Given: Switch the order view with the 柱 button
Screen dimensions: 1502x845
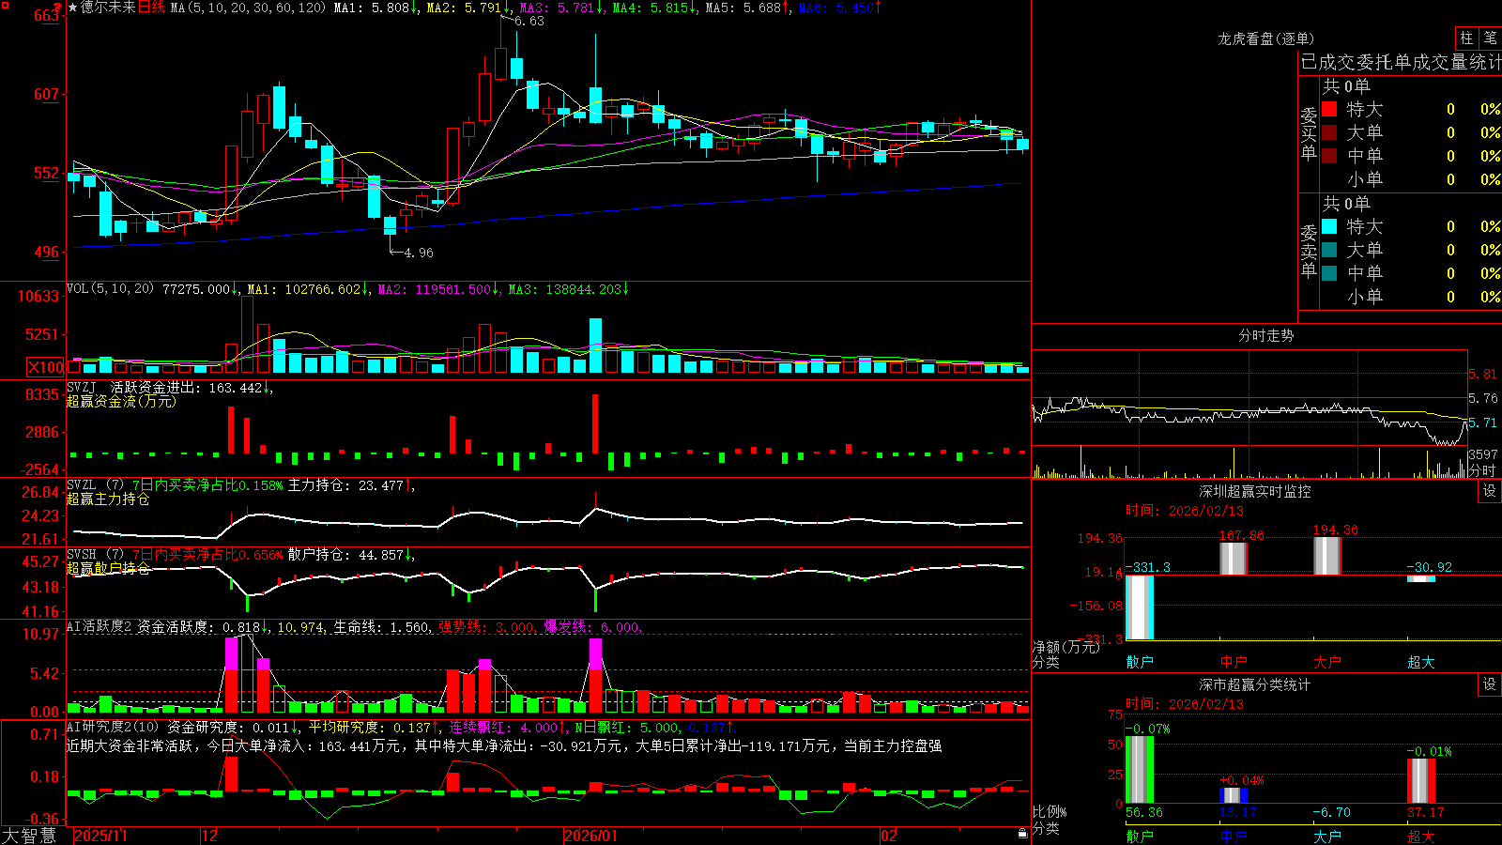Looking at the screenshot, I should click(1466, 38).
